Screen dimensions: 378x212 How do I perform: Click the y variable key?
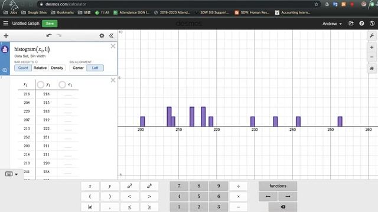click(x=110, y=186)
